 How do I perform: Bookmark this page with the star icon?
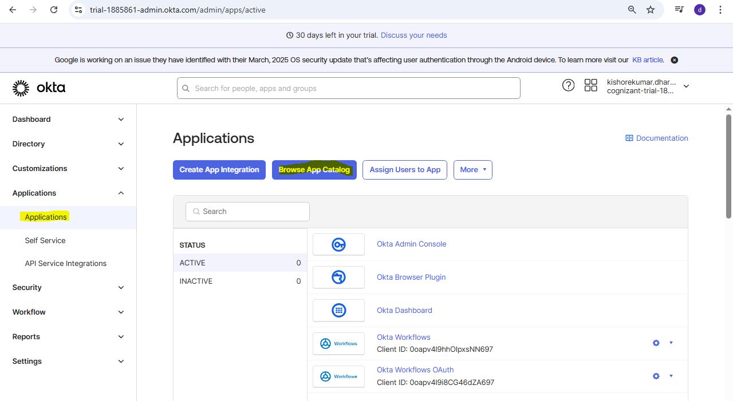(x=651, y=10)
